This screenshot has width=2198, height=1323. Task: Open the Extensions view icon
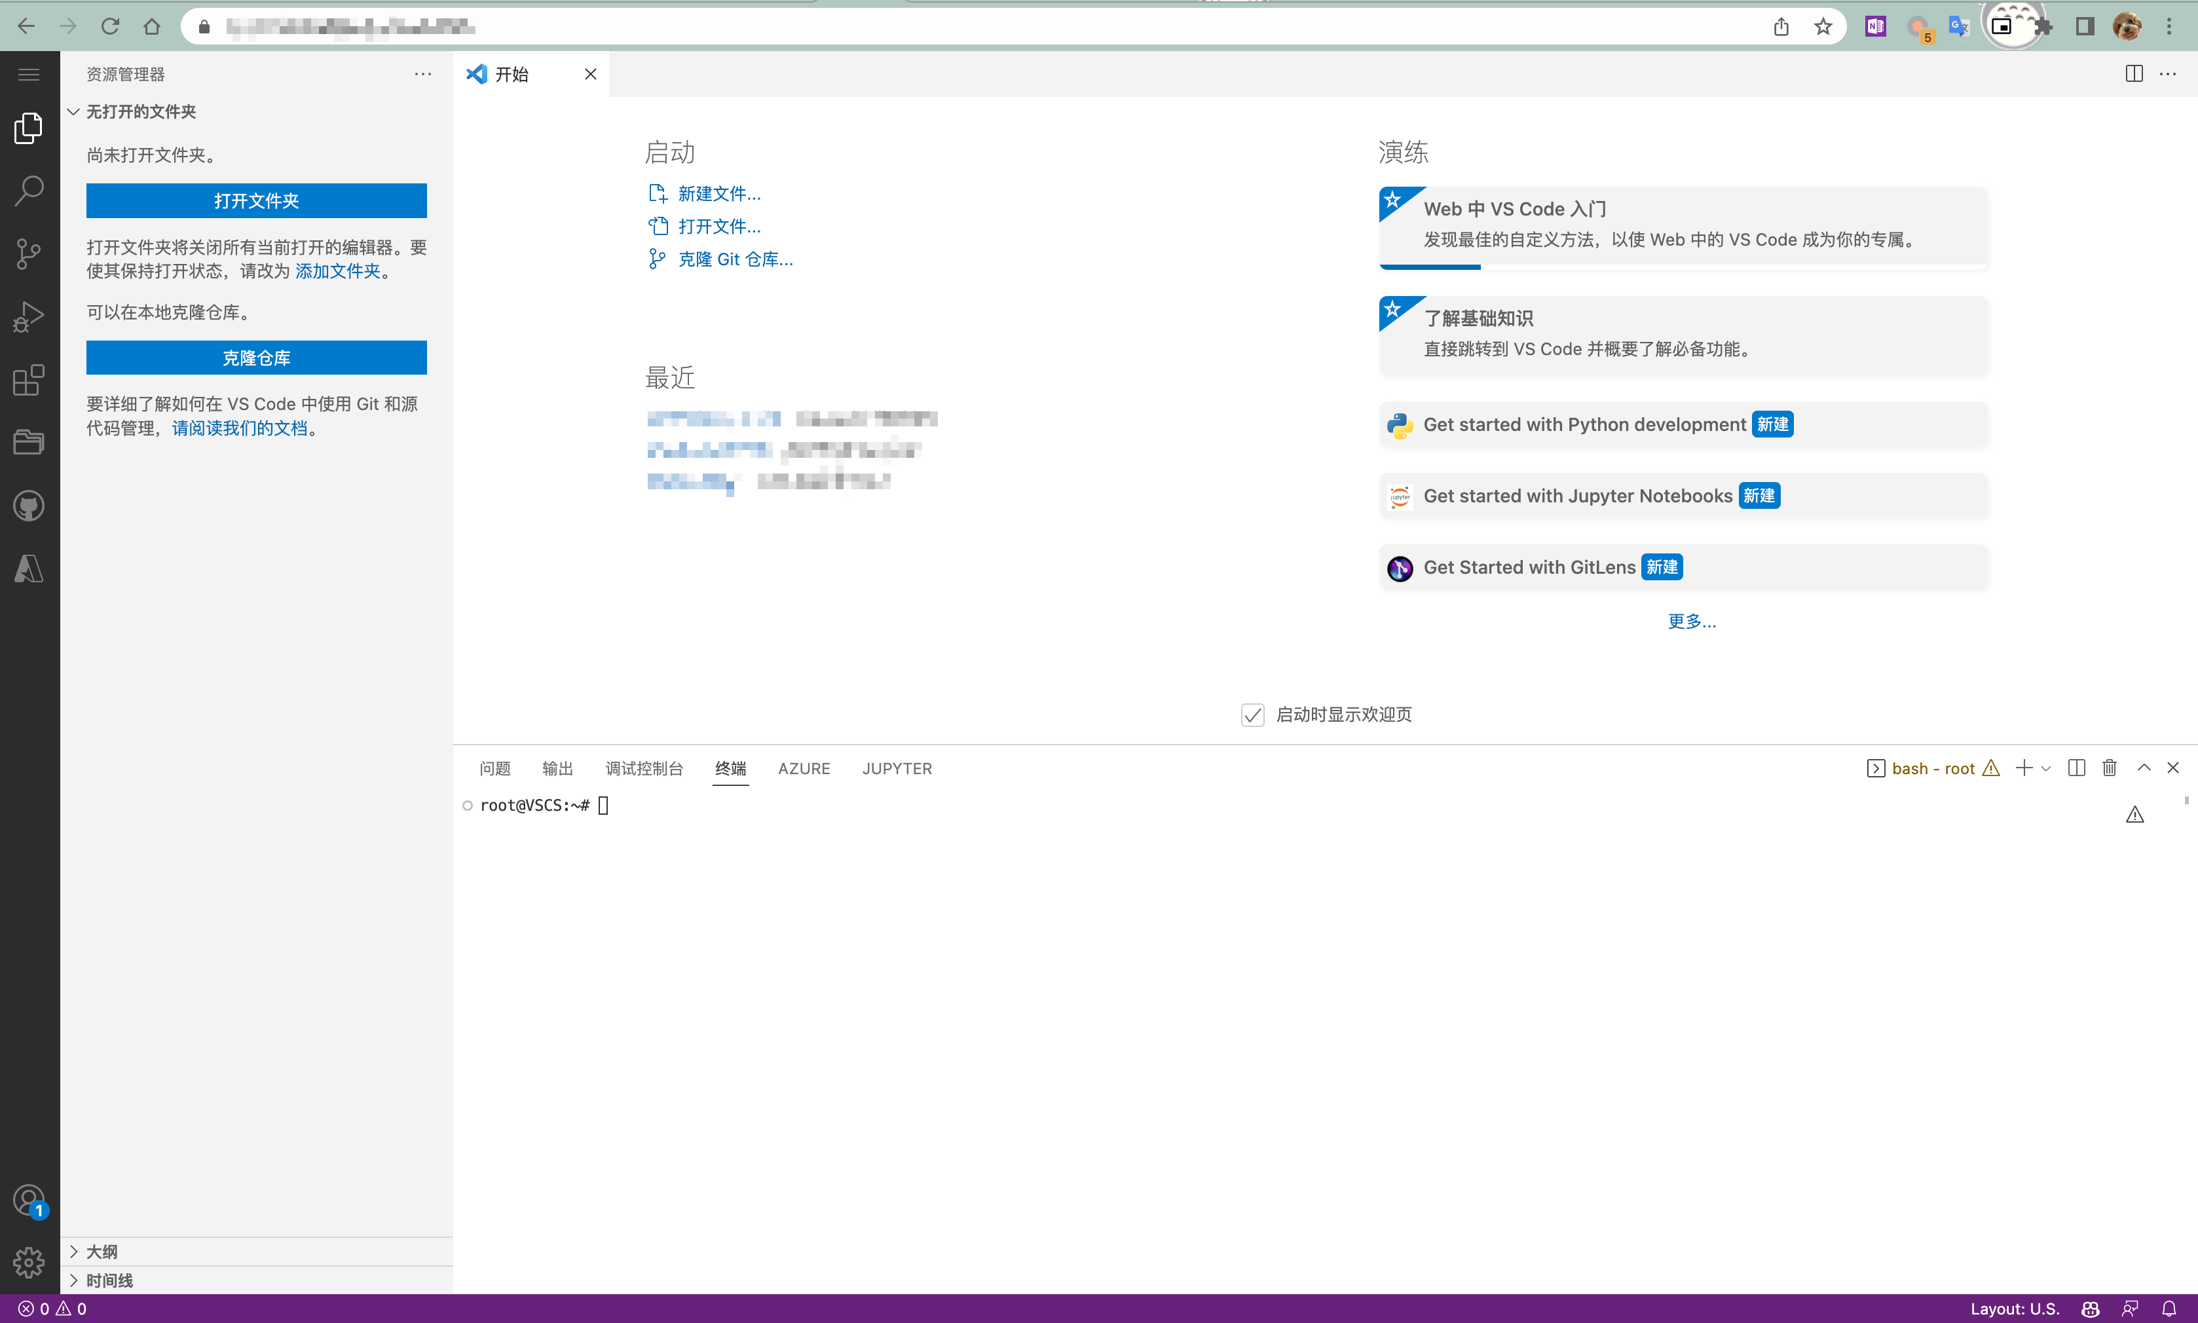point(29,380)
